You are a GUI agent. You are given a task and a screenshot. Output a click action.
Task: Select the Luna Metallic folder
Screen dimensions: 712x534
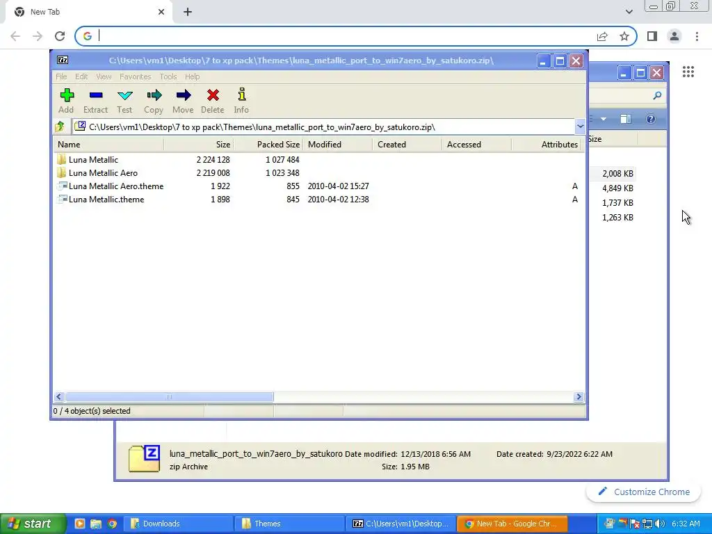pyautogui.click(x=88, y=160)
